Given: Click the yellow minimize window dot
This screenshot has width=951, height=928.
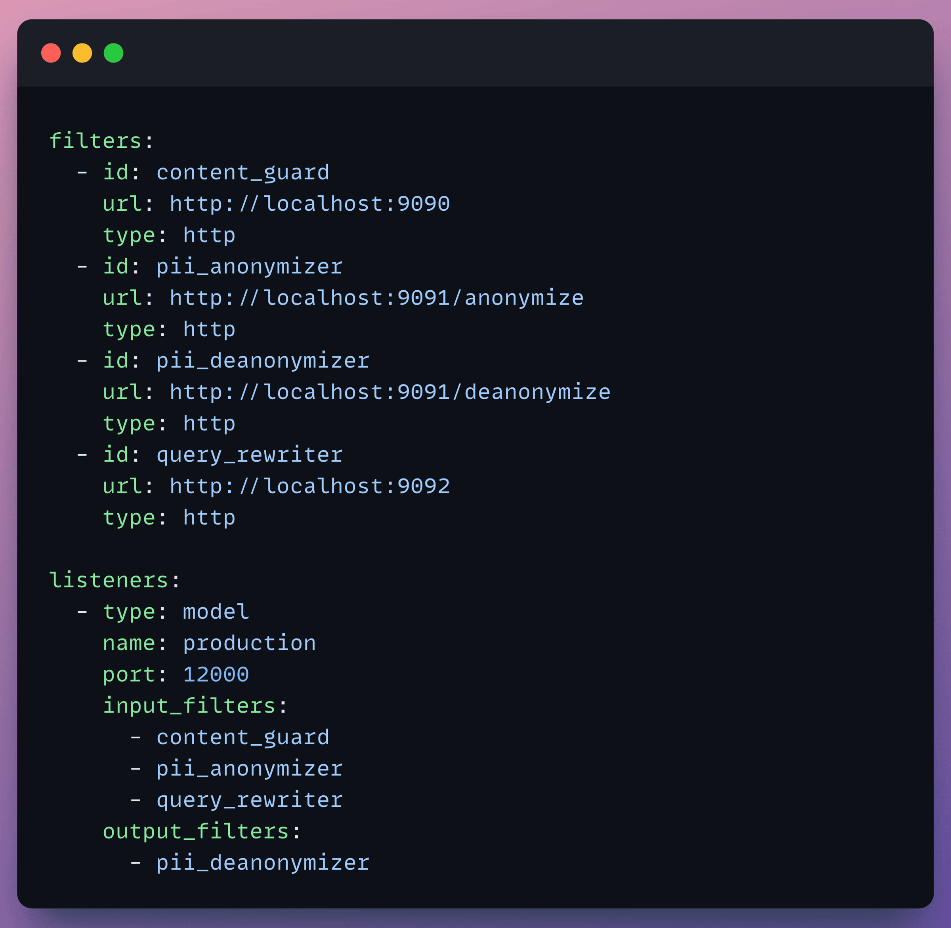Looking at the screenshot, I should point(82,53).
